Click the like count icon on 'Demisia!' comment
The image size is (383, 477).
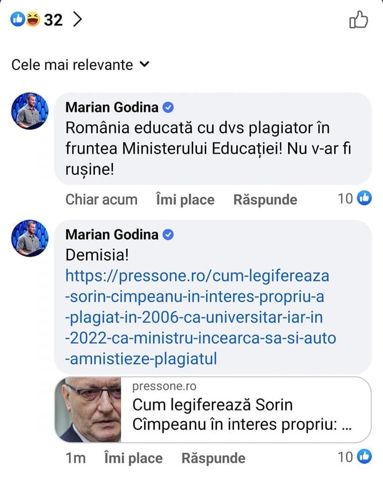coord(365,456)
